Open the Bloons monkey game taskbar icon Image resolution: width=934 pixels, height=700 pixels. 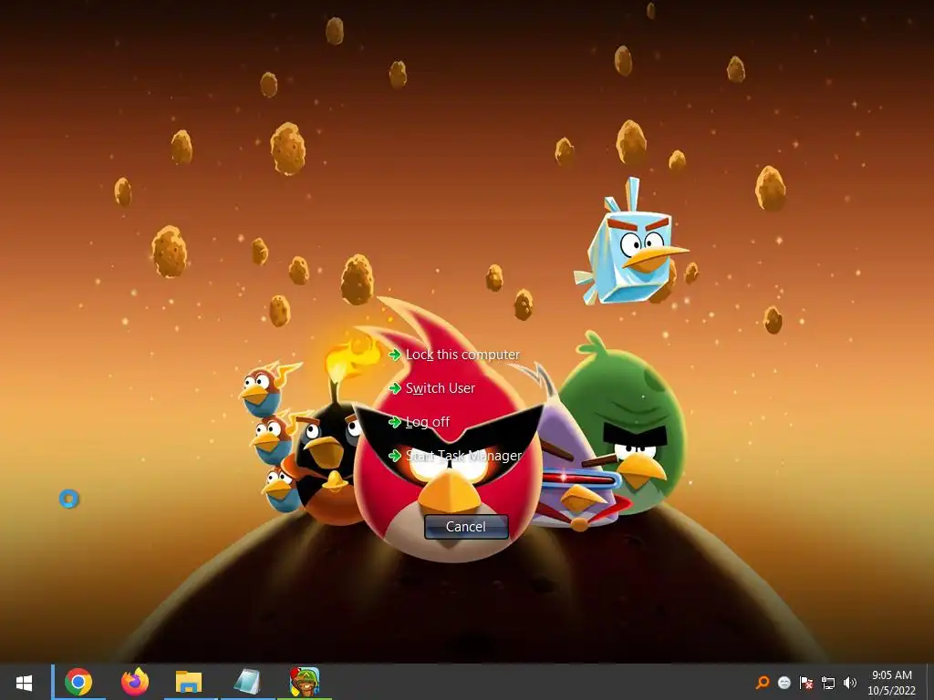(305, 682)
